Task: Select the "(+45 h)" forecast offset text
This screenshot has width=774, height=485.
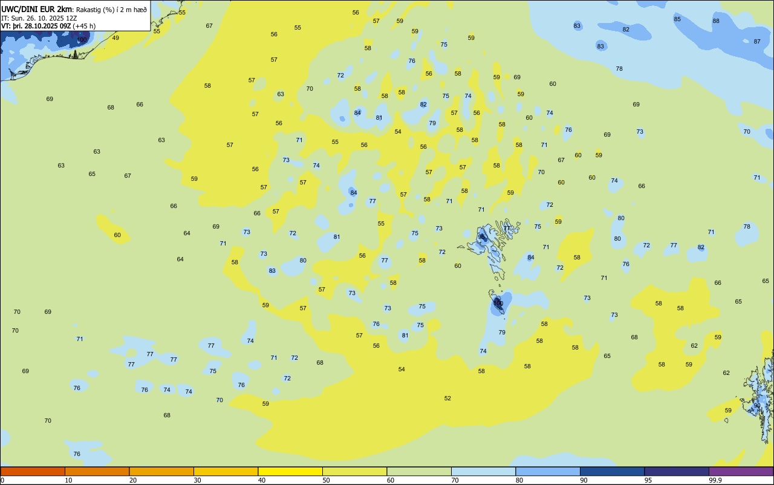Action: [85, 26]
